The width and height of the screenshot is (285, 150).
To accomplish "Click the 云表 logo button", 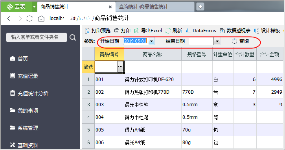I will 17,7.
